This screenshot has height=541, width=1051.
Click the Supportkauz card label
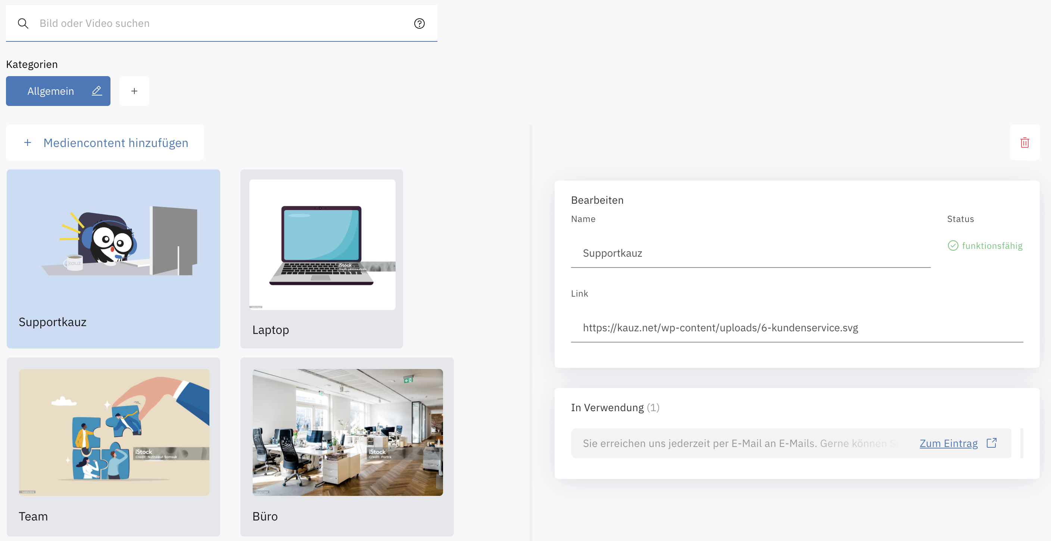[x=53, y=322]
